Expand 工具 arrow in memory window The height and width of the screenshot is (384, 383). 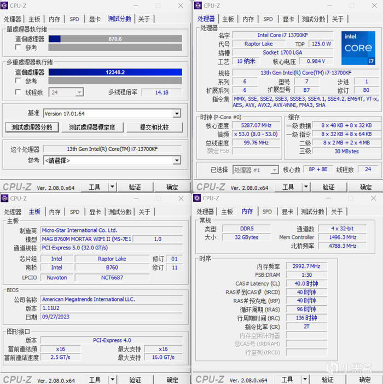305,379
